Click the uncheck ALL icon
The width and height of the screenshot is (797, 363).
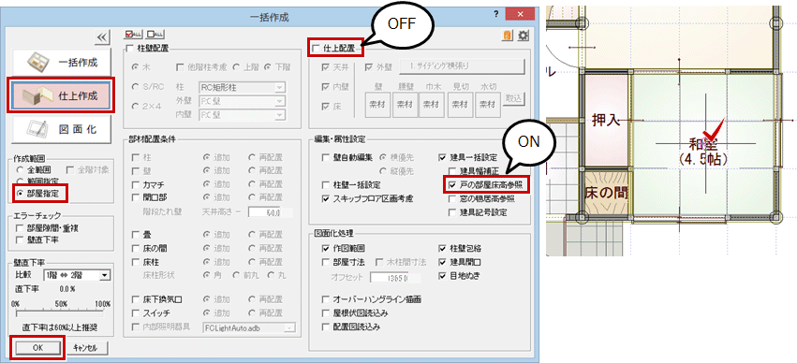click(x=155, y=34)
